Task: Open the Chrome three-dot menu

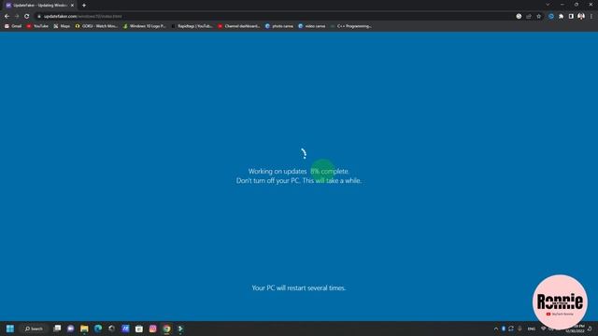Action: (591, 17)
